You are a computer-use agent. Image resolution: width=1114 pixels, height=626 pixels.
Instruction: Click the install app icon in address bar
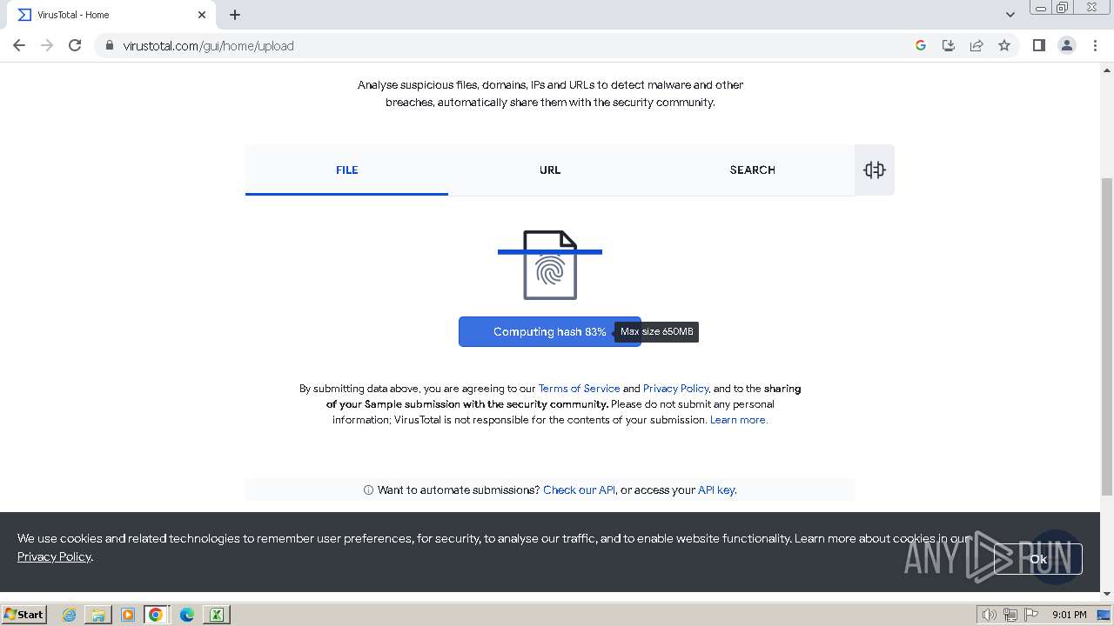[x=949, y=45]
